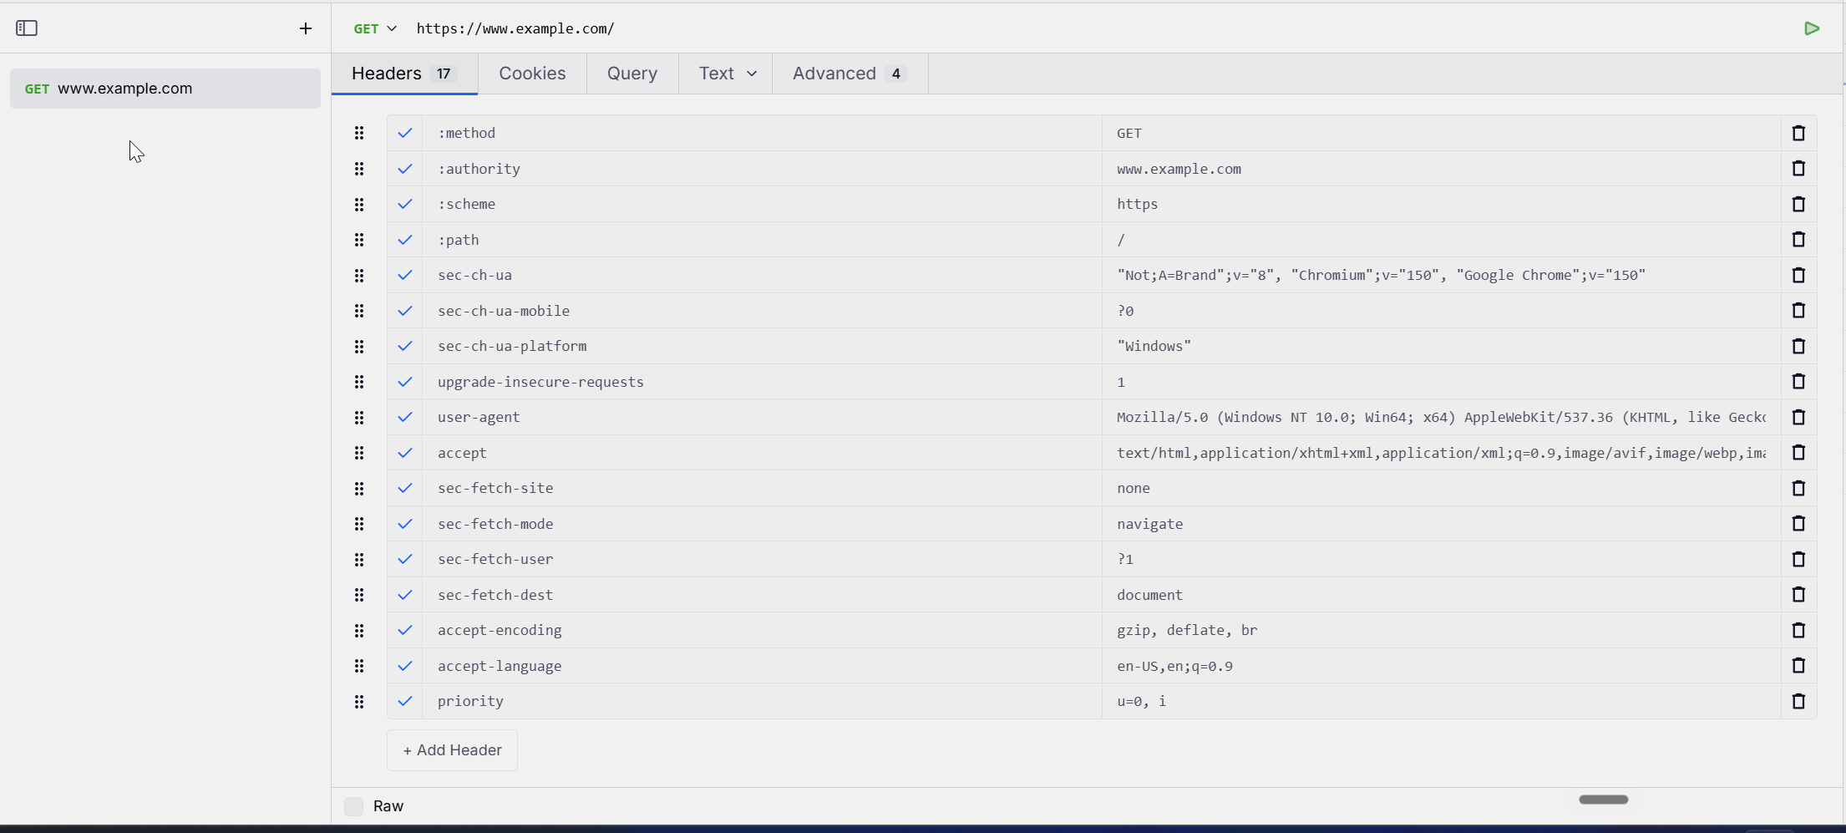Grab drag handle of sec-fetch-dest row

coord(359,595)
